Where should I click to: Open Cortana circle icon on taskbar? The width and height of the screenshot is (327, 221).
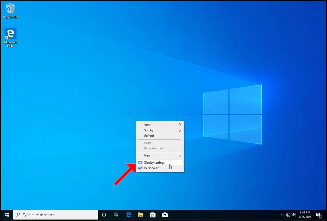pyautogui.click(x=104, y=215)
